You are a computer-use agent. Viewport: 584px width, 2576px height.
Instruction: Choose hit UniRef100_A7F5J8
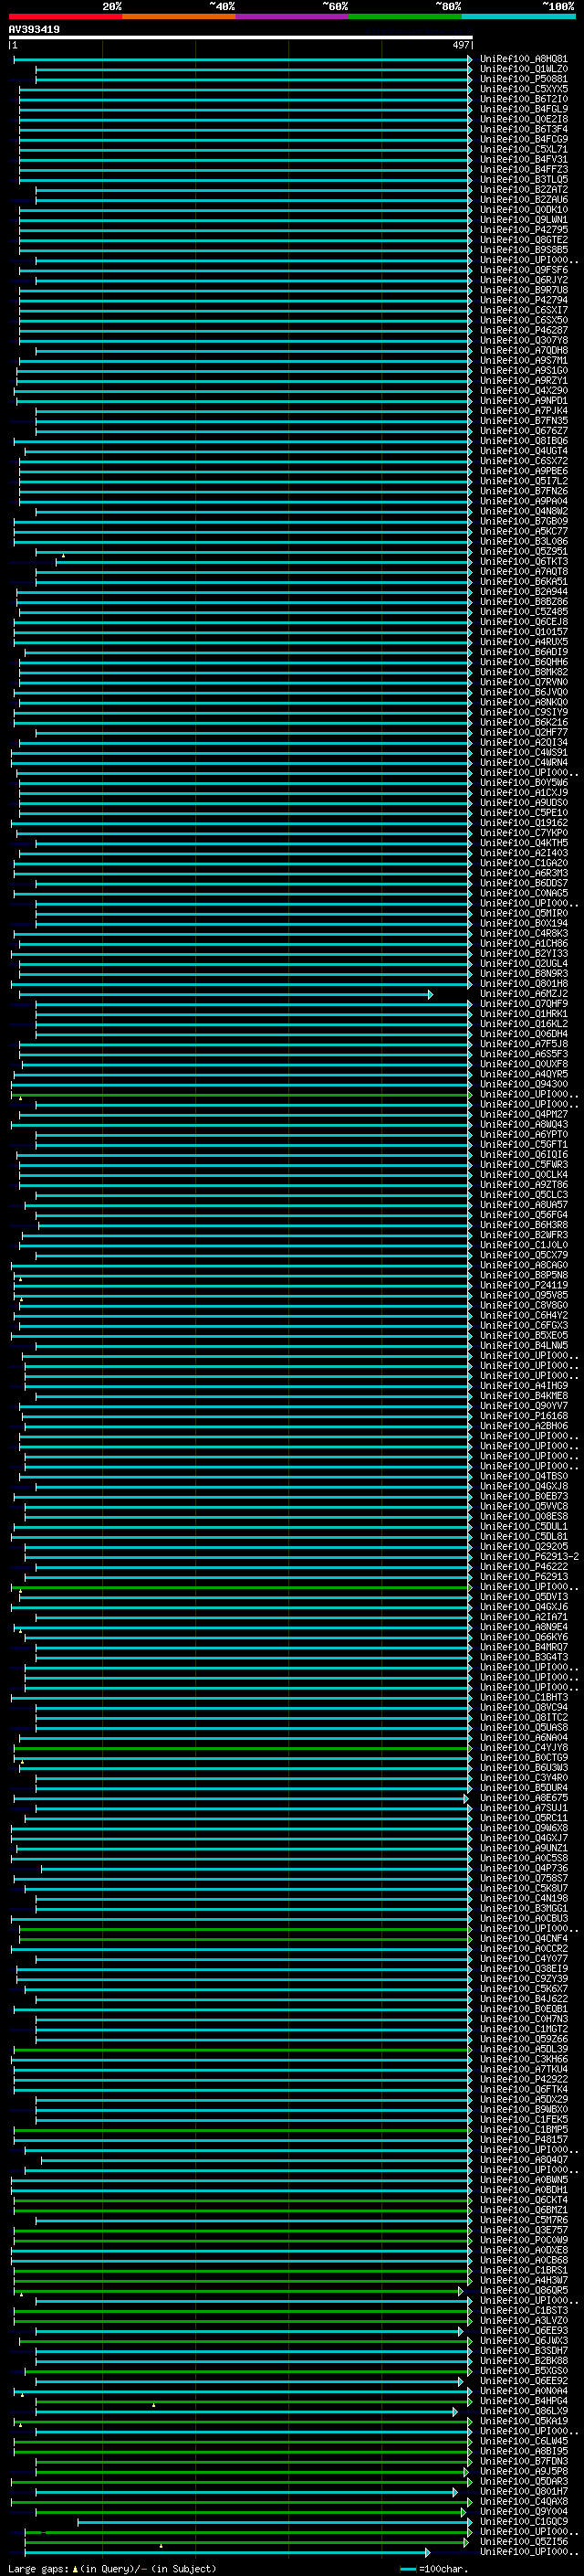tap(523, 1044)
